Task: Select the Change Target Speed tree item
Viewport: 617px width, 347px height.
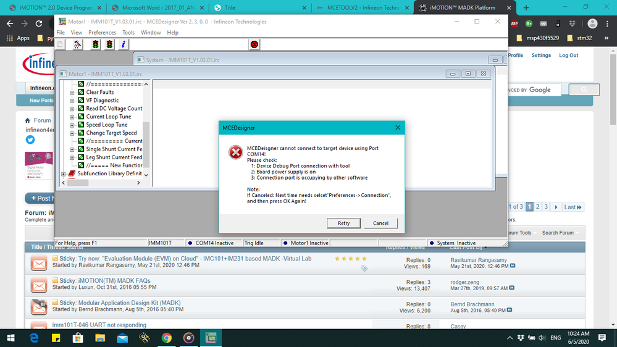Action: 111,133
